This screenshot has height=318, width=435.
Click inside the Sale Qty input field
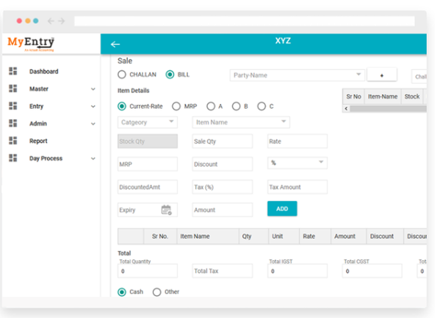222,141
